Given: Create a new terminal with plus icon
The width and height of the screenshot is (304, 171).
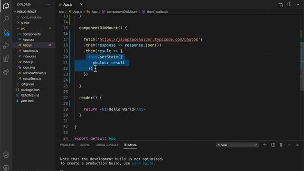Looking at the screenshot, I should click(x=265, y=145).
